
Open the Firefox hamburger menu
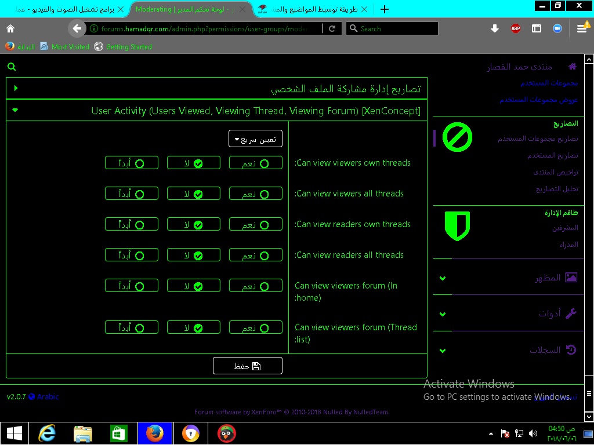pyautogui.click(x=581, y=28)
